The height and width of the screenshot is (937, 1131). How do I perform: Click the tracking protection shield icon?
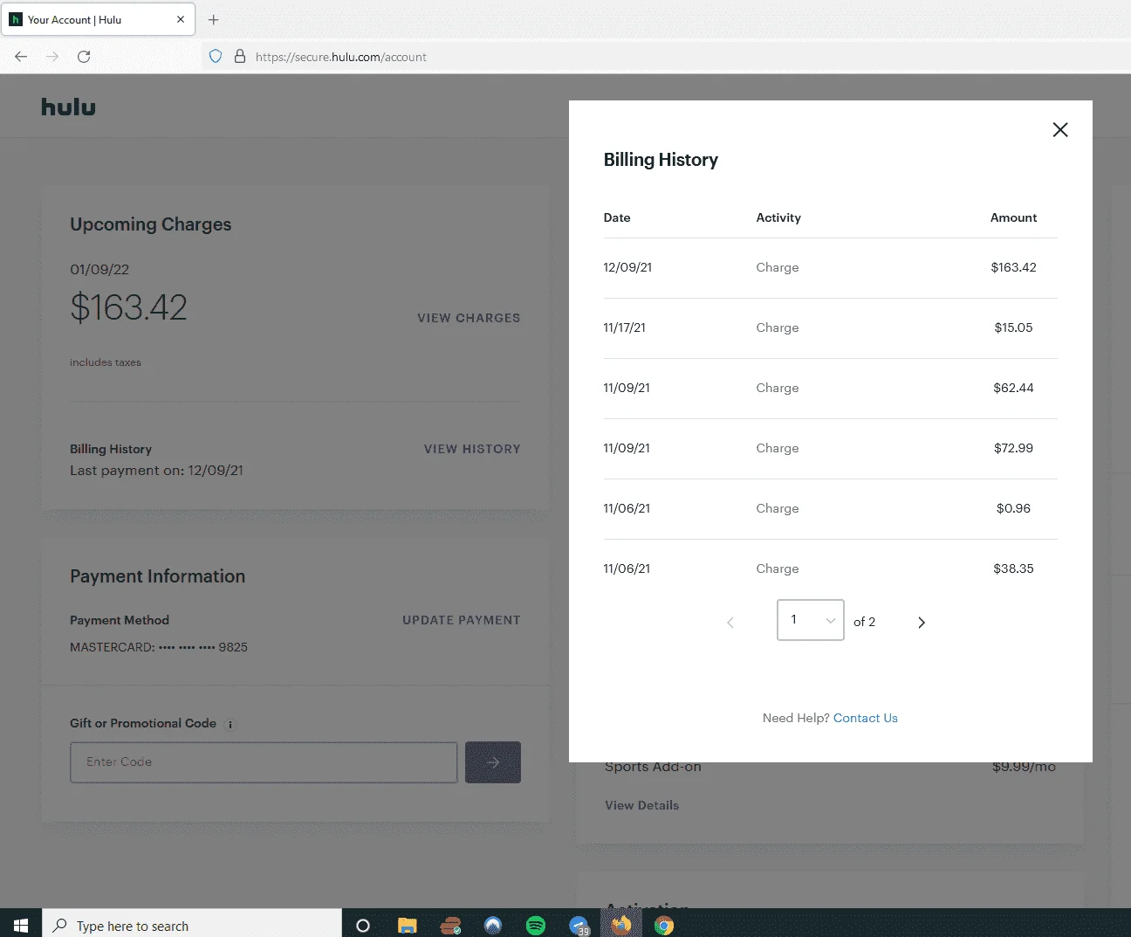tap(216, 57)
